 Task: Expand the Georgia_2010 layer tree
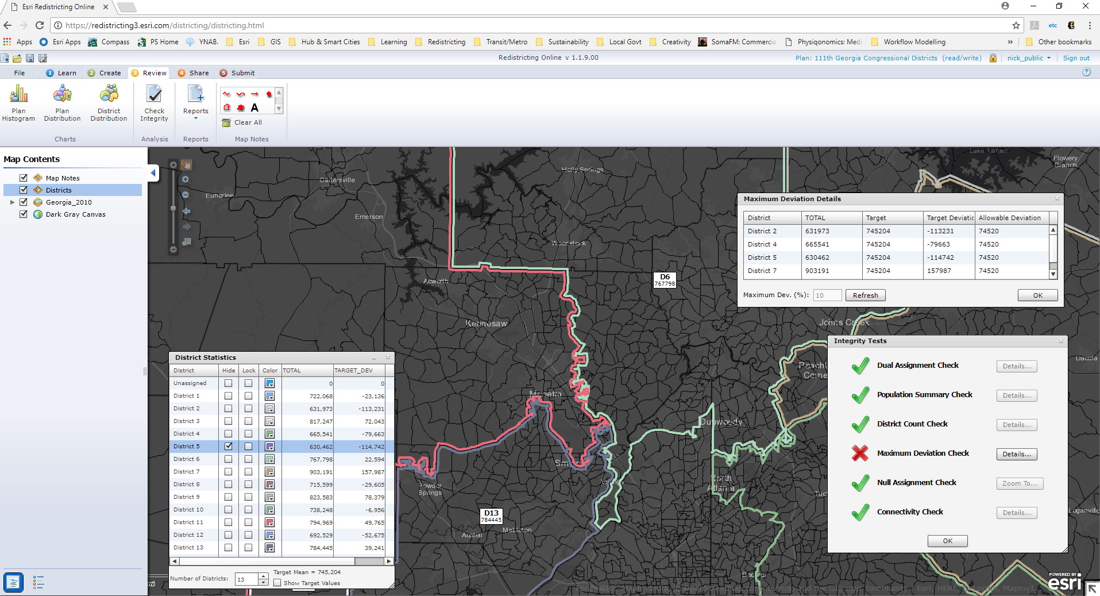[12, 202]
